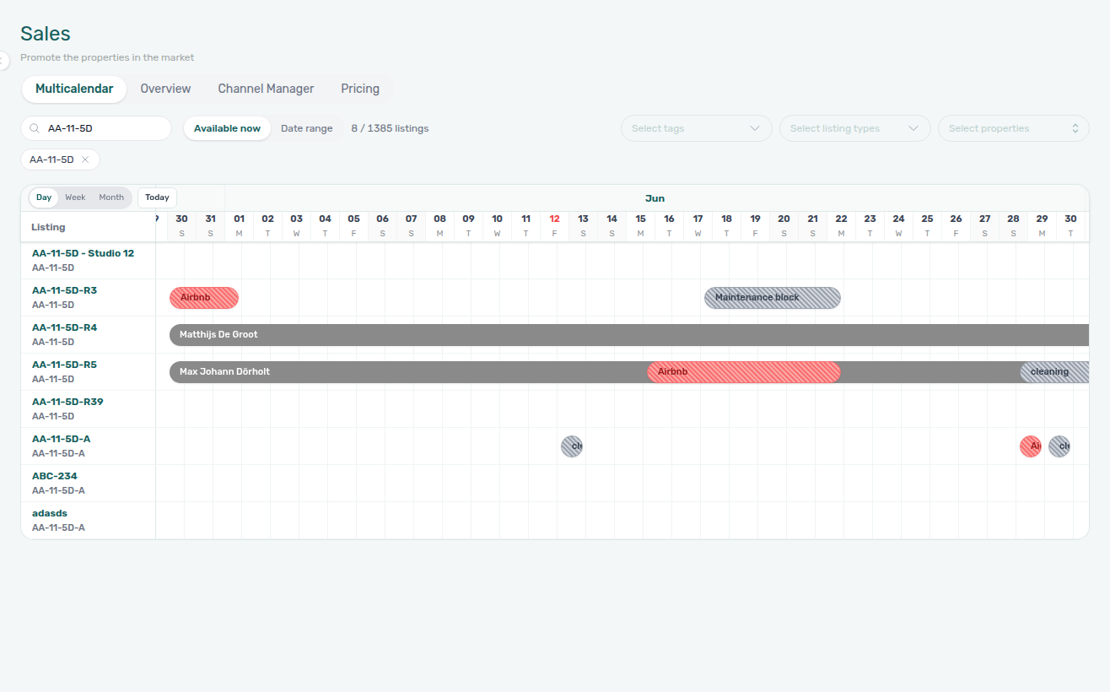Click the 8 / 1385 listings count
The height and width of the screenshot is (692, 1110).
pyautogui.click(x=390, y=128)
